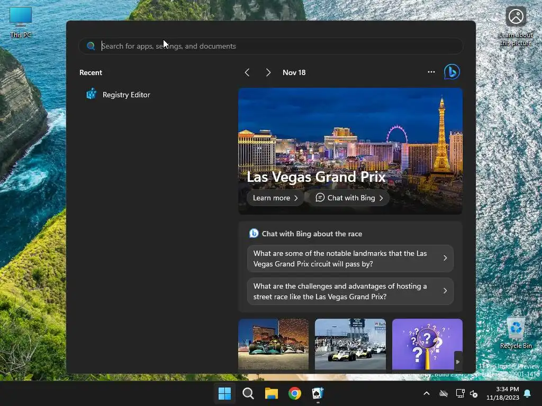Click the Learn more button
This screenshot has width=542, height=406.
(x=275, y=198)
